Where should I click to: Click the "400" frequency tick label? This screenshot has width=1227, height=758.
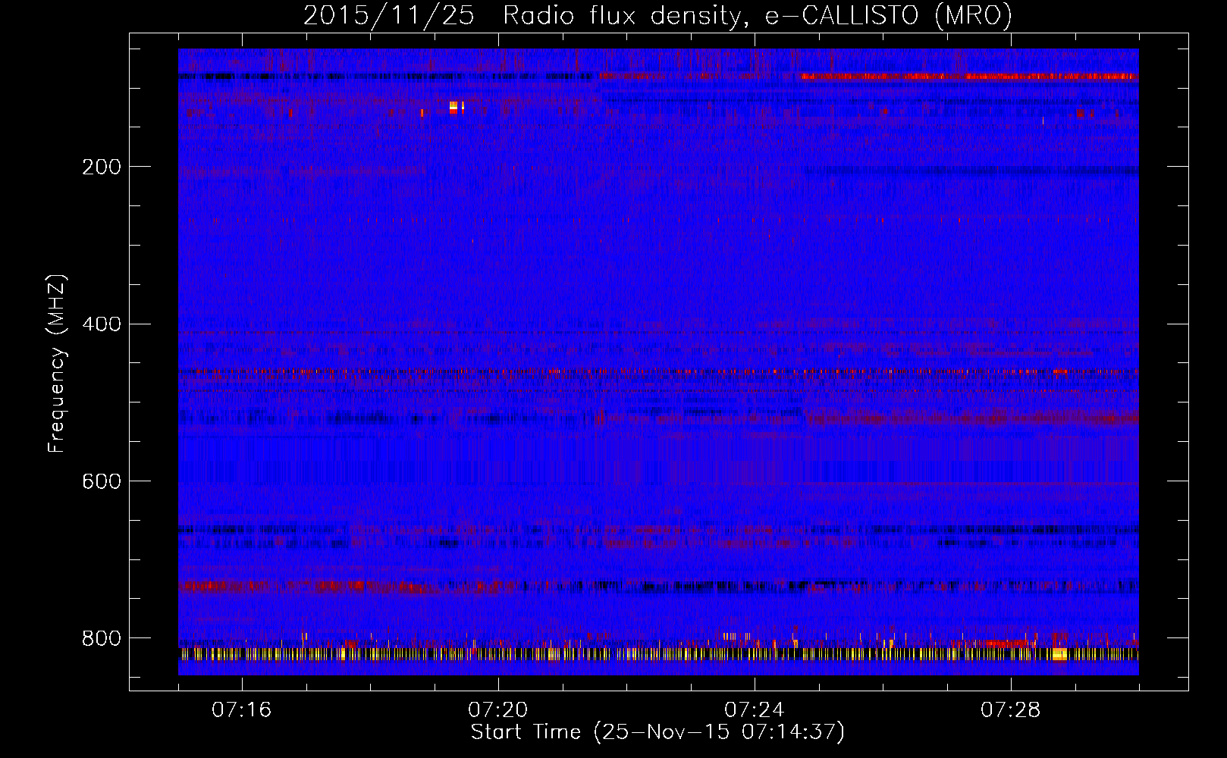[x=102, y=324]
